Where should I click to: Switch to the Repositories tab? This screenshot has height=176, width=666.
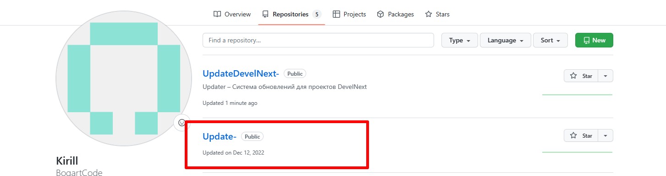292,14
